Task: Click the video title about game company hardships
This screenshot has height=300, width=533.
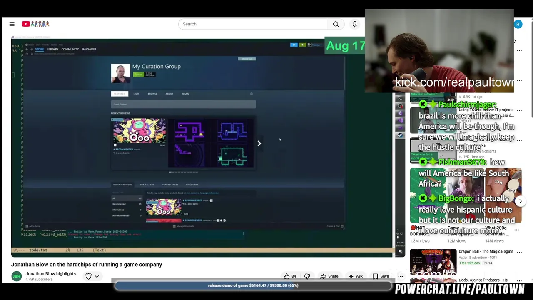Action: coord(87,265)
